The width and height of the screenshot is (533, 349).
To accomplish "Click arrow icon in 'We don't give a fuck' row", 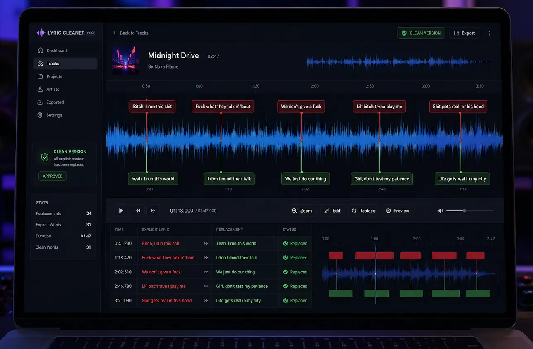I will [x=206, y=272].
